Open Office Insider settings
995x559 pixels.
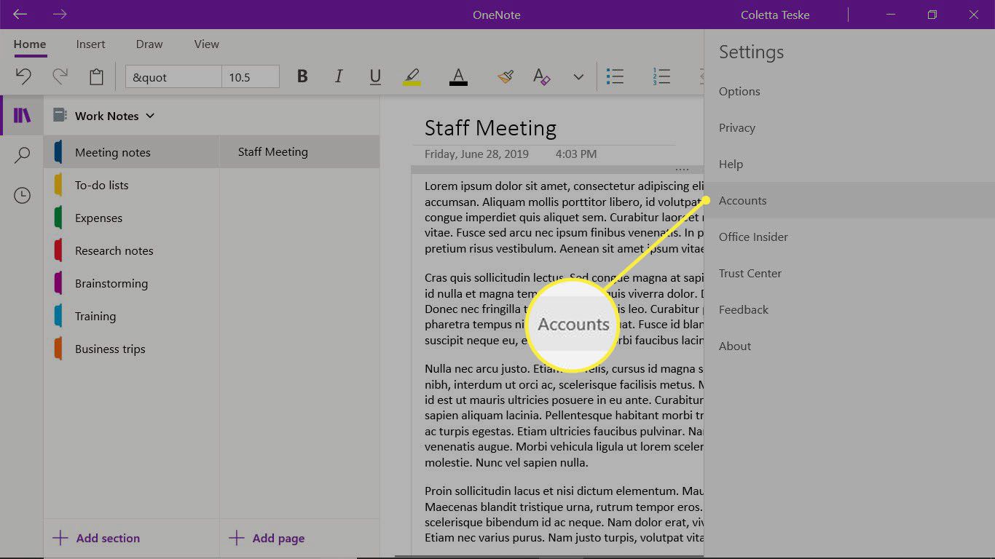849,237
